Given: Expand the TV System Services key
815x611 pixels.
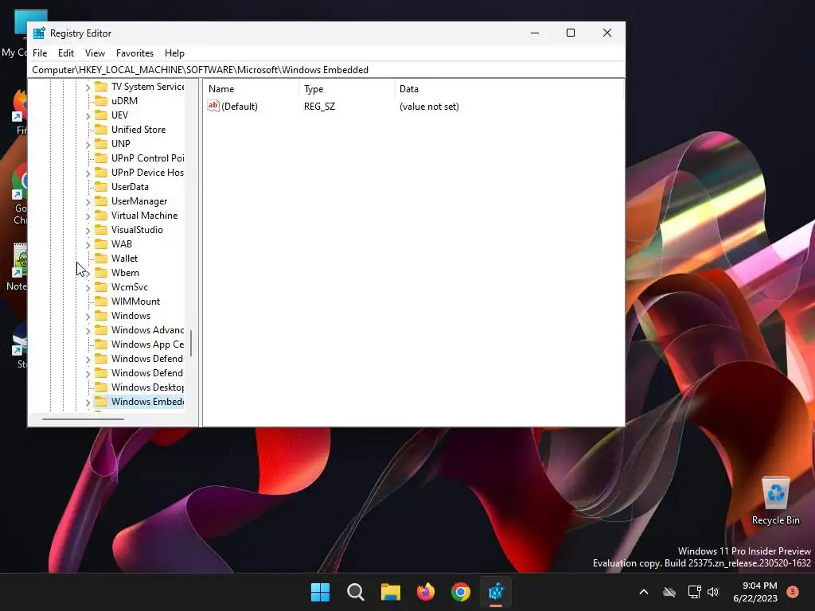Looking at the screenshot, I should [88, 87].
